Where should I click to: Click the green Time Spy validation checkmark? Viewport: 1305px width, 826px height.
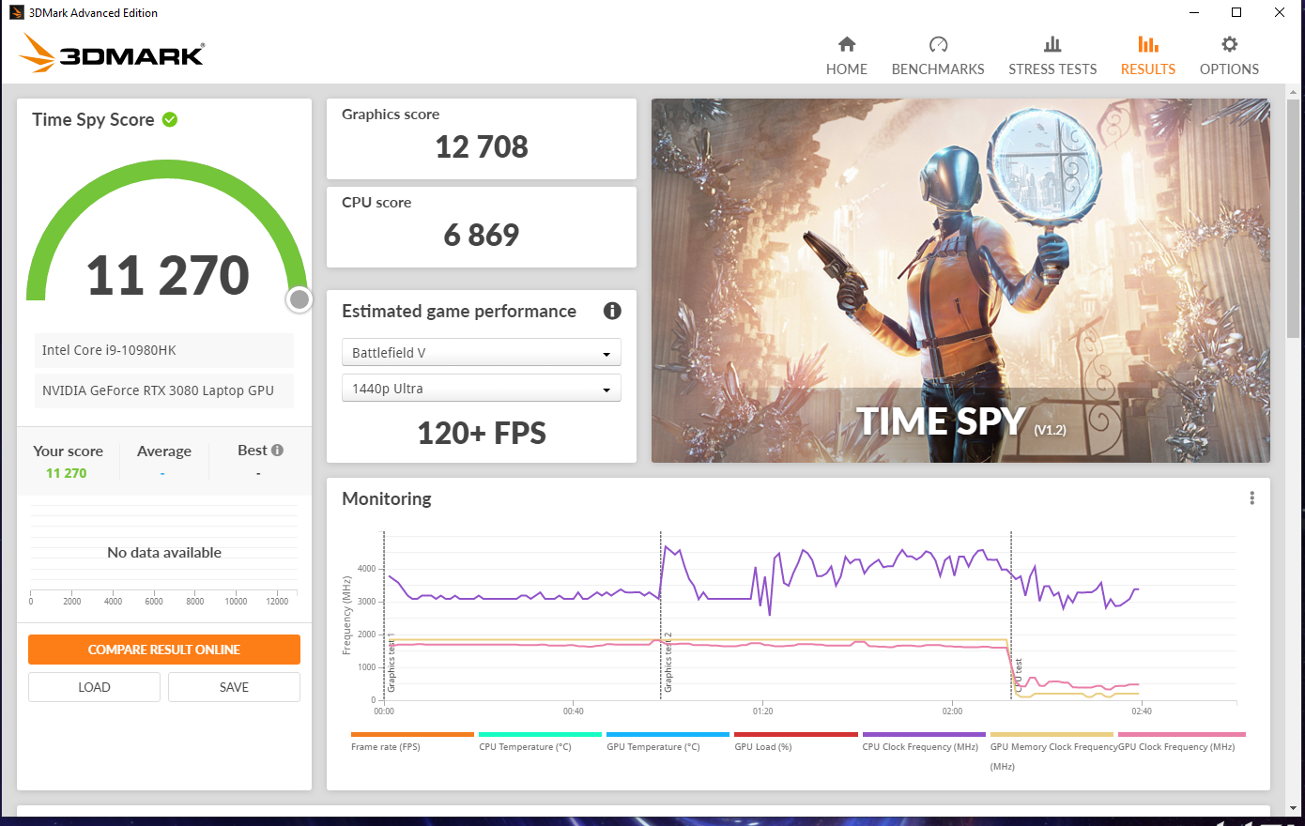tap(170, 119)
